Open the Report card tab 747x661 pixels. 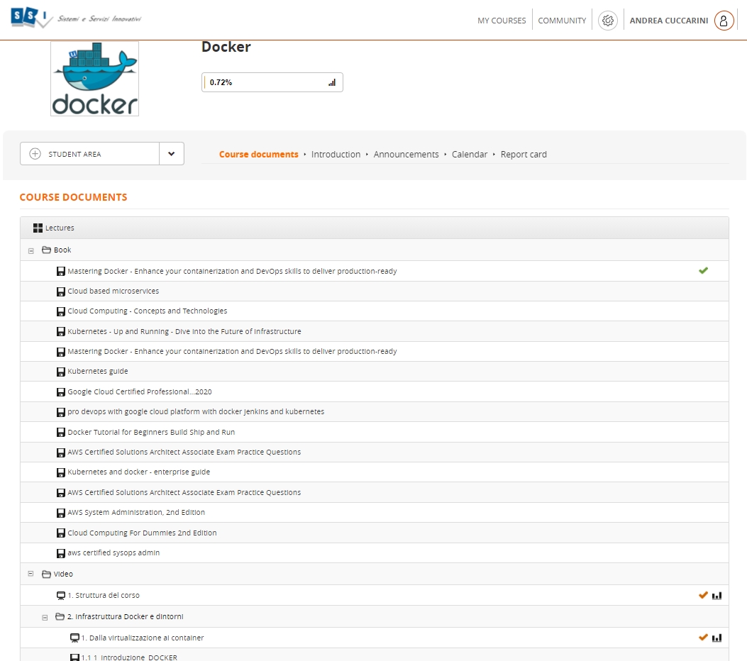524,155
